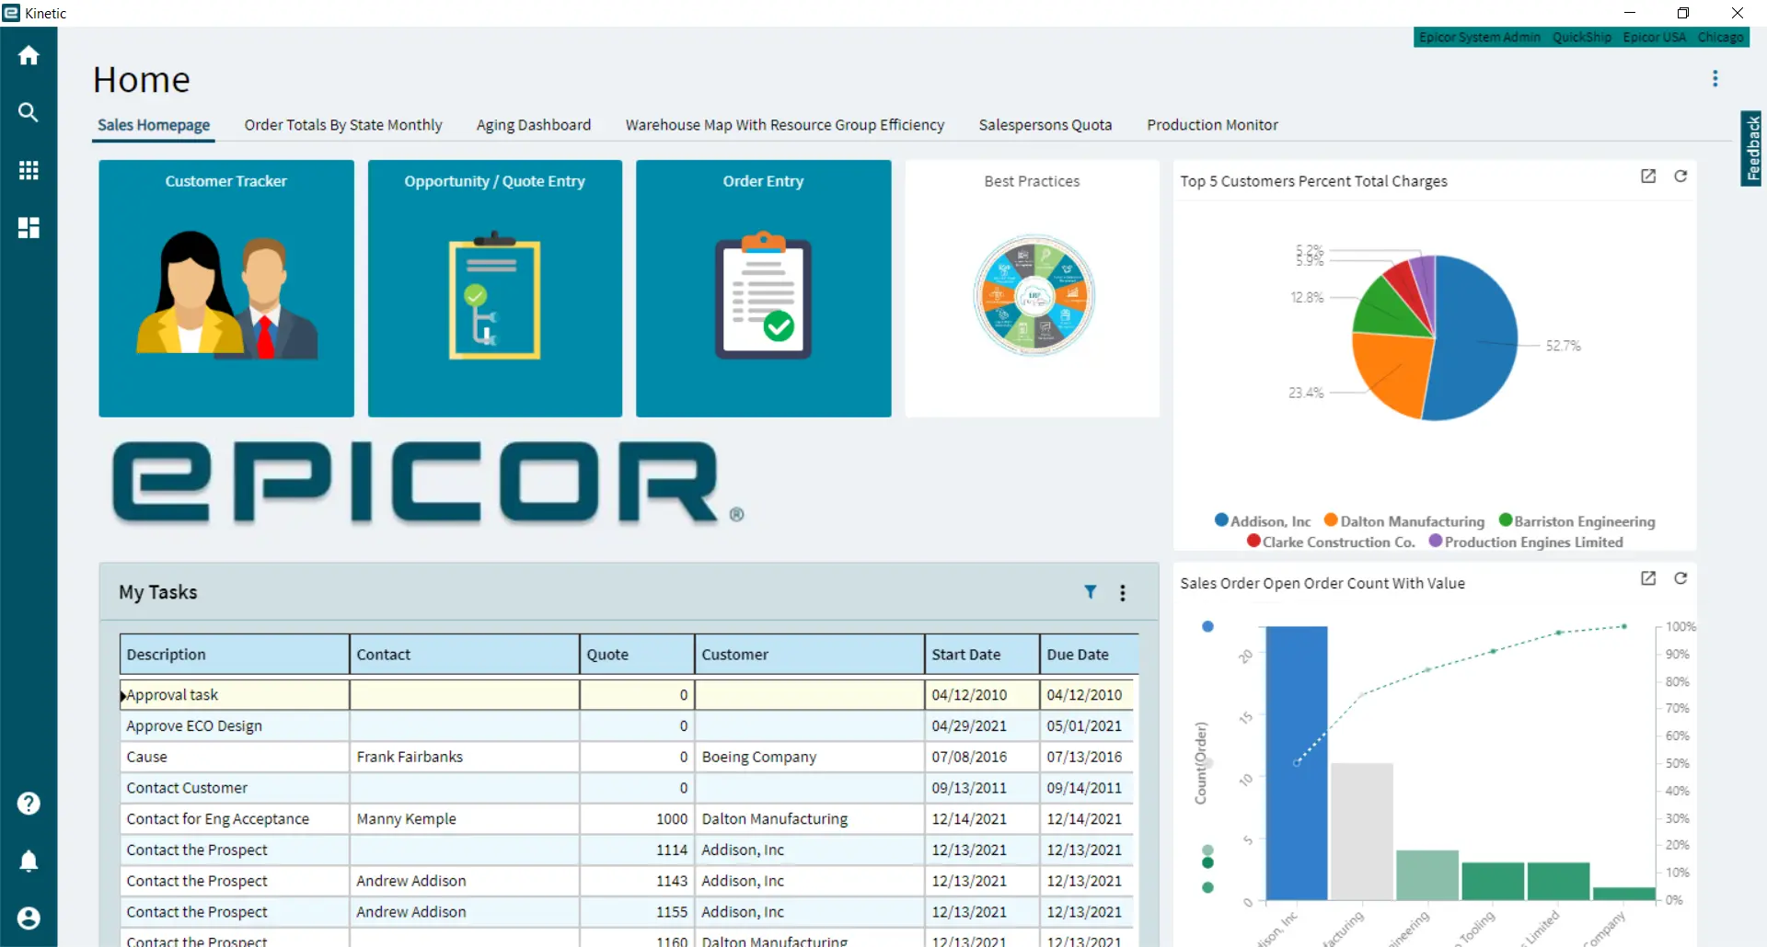
Task: Toggle Barriston Engineering legend swatch
Action: (x=1506, y=520)
